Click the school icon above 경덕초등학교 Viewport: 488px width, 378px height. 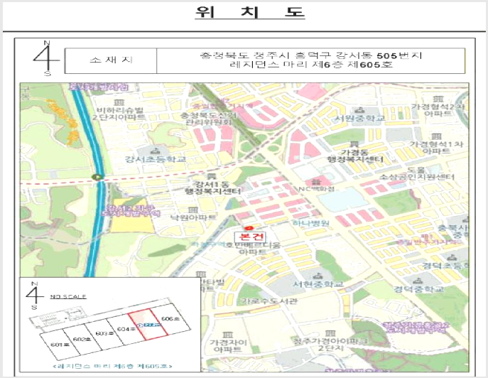(452, 258)
